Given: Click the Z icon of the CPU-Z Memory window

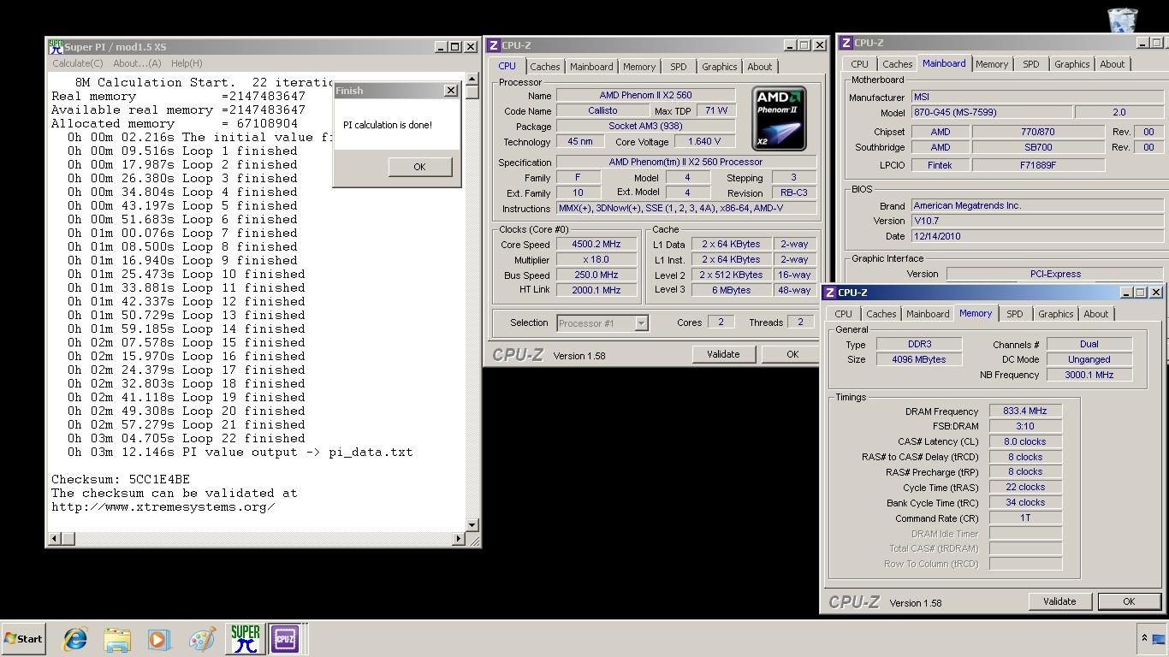Looking at the screenshot, I should pos(829,293).
